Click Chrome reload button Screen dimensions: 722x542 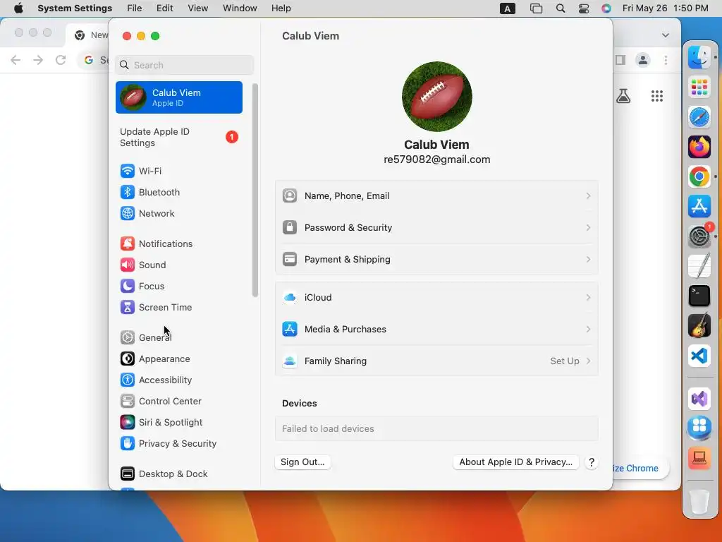[x=61, y=60]
